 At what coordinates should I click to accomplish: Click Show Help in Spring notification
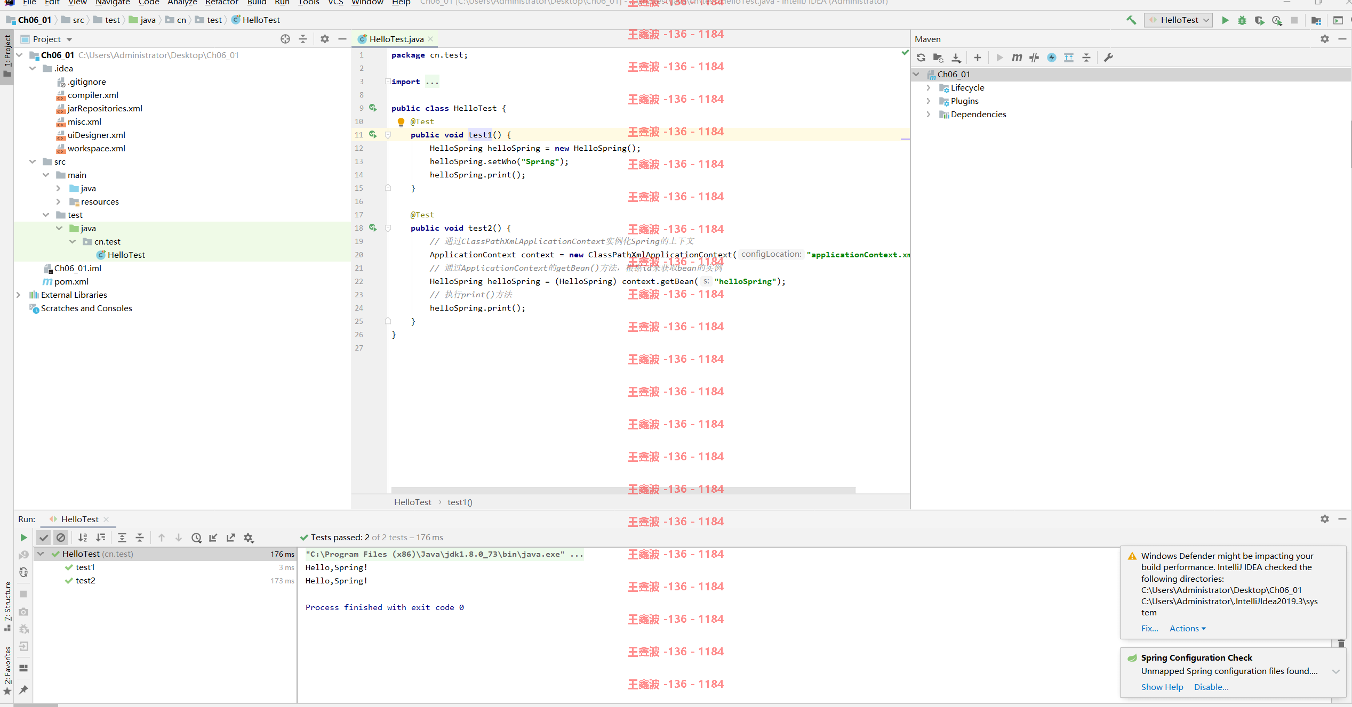click(1162, 687)
